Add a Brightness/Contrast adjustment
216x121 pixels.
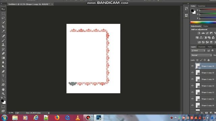199,33
